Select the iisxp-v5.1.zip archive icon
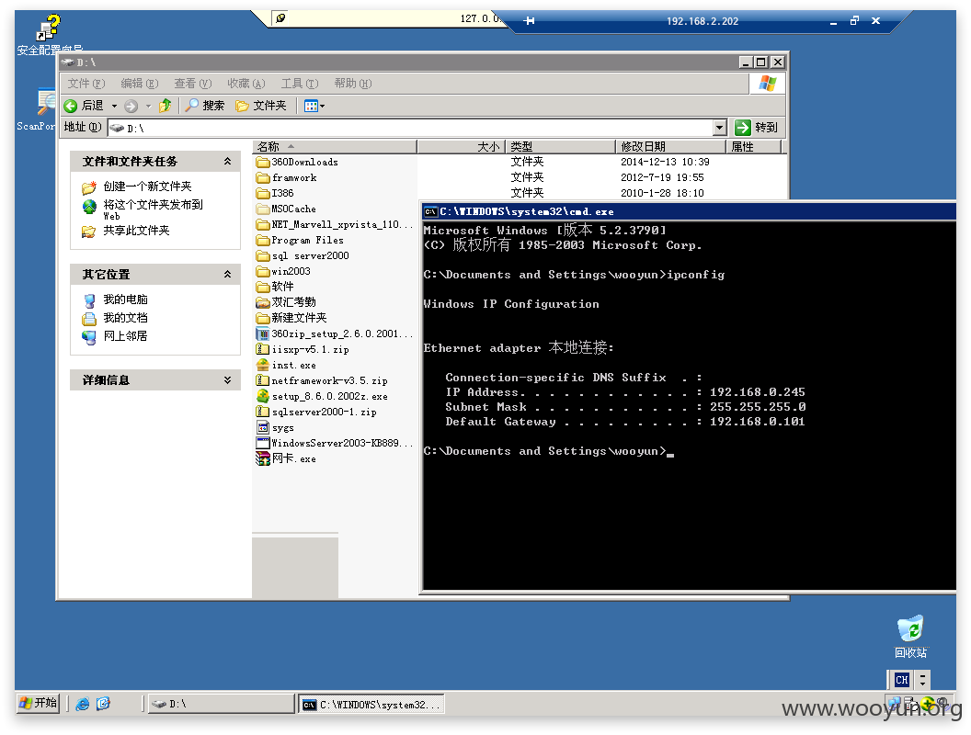 click(x=263, y=349)
